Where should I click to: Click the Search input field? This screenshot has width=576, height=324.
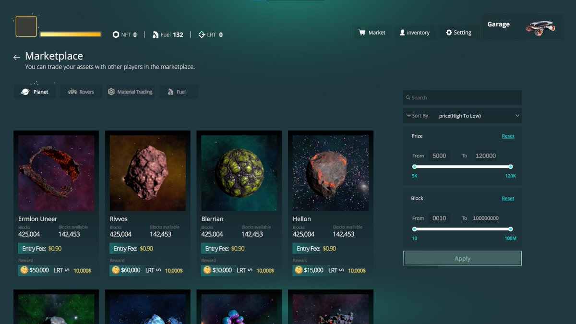[x=462, y=97]
